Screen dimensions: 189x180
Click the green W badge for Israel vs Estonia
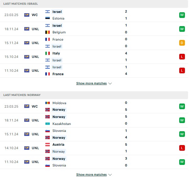click(182, 15)
